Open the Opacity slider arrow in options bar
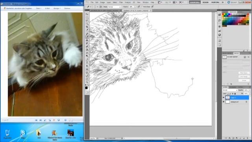 (135, 7)
